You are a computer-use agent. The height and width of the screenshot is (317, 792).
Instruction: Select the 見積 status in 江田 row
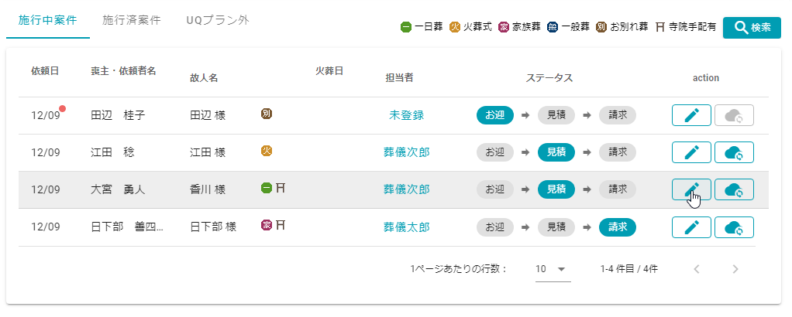coord(556,152)
